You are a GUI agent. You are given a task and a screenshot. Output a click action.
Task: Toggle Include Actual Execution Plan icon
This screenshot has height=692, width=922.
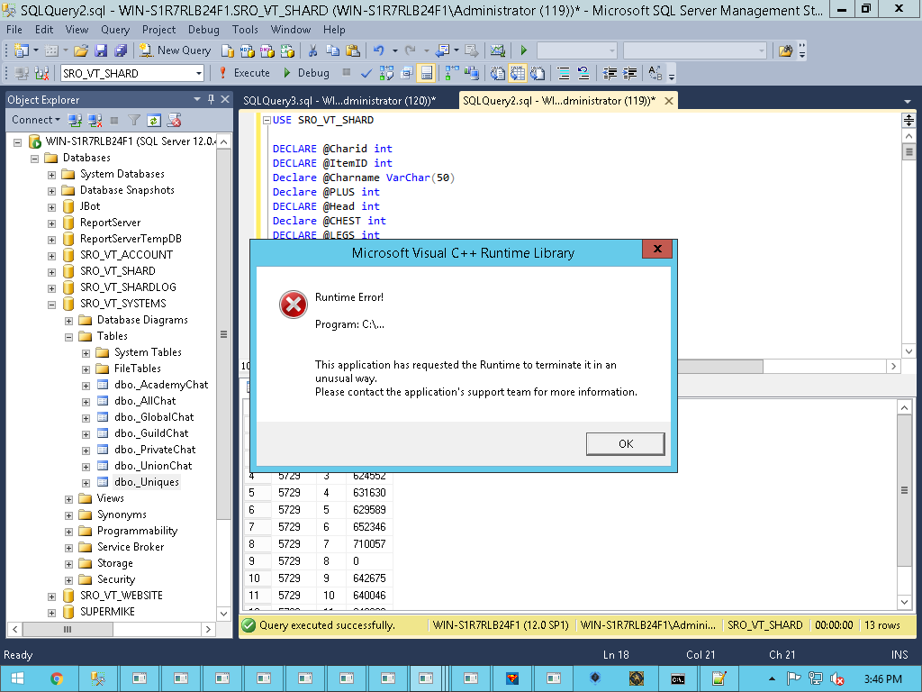click(x=452, y=73)
